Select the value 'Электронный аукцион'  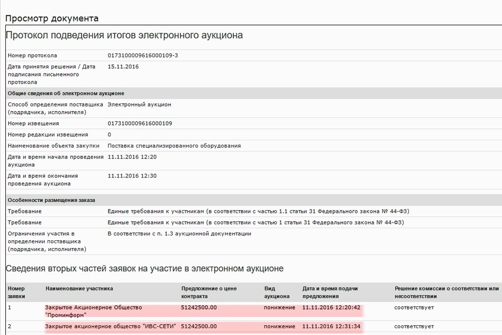tap(139, 104)
